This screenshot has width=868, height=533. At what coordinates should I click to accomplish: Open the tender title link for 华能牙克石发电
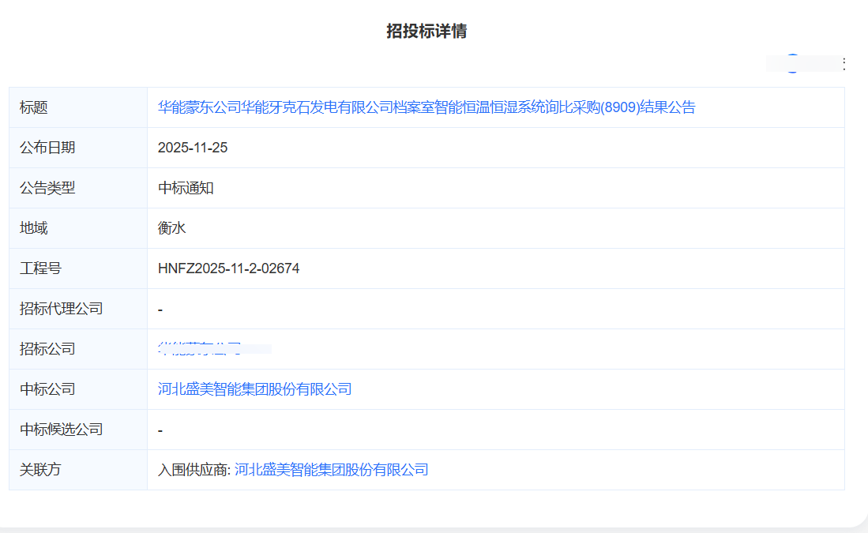[x=425, y=107]
